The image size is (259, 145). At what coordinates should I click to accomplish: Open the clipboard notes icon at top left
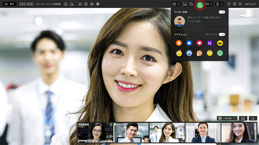tap(6, 13)
